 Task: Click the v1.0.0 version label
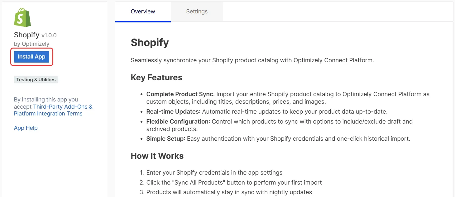tap(49, 35)
